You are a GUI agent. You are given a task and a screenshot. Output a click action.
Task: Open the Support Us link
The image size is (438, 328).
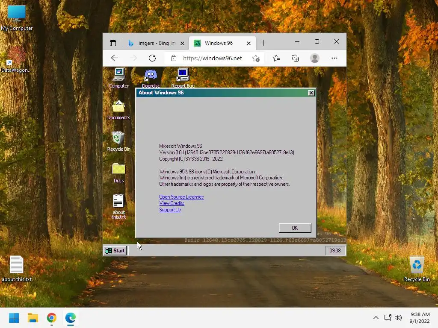click(x=170, y=210)
